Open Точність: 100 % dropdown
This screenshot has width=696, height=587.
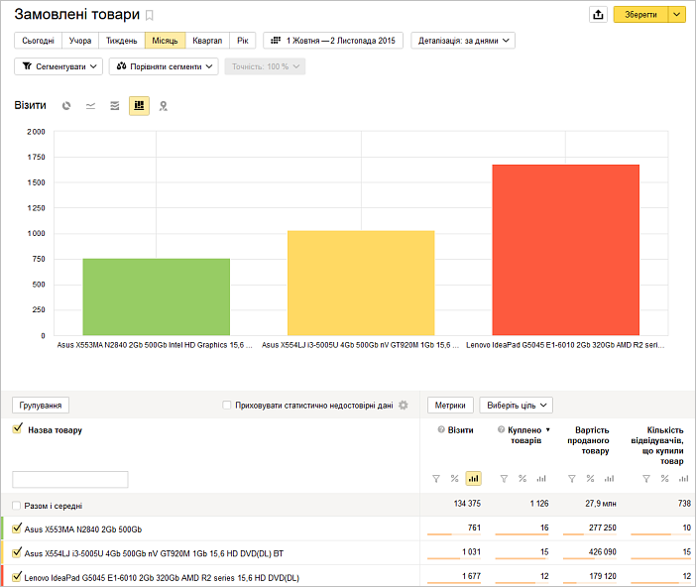[265, 66]
